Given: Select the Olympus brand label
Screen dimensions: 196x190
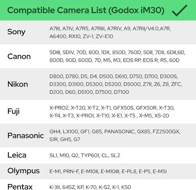Looking at the screenshot, I should point(23,171).
